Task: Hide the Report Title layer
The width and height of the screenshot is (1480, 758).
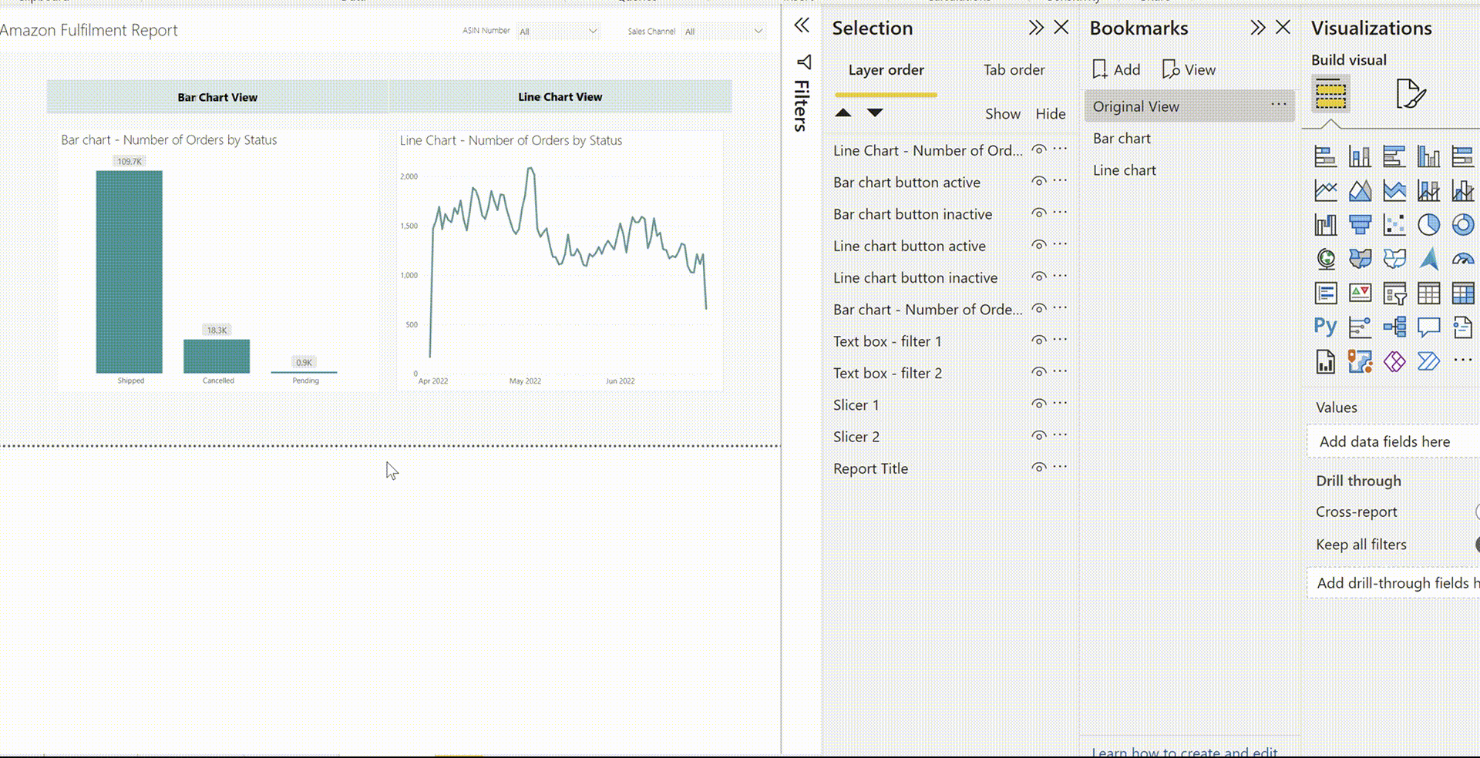Action: (1038, 466)
